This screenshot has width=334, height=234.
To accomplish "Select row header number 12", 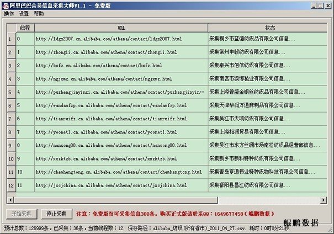I will [11, 185].
